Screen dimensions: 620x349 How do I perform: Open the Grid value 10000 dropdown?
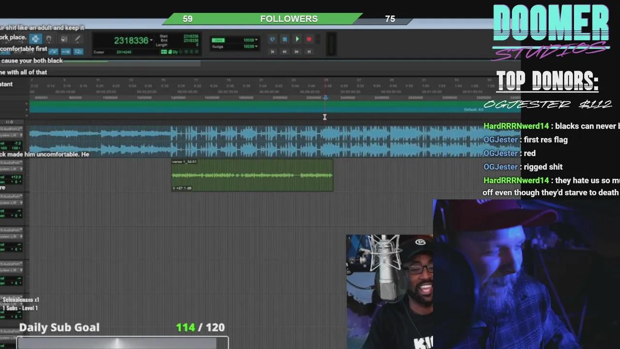point(256,40)
